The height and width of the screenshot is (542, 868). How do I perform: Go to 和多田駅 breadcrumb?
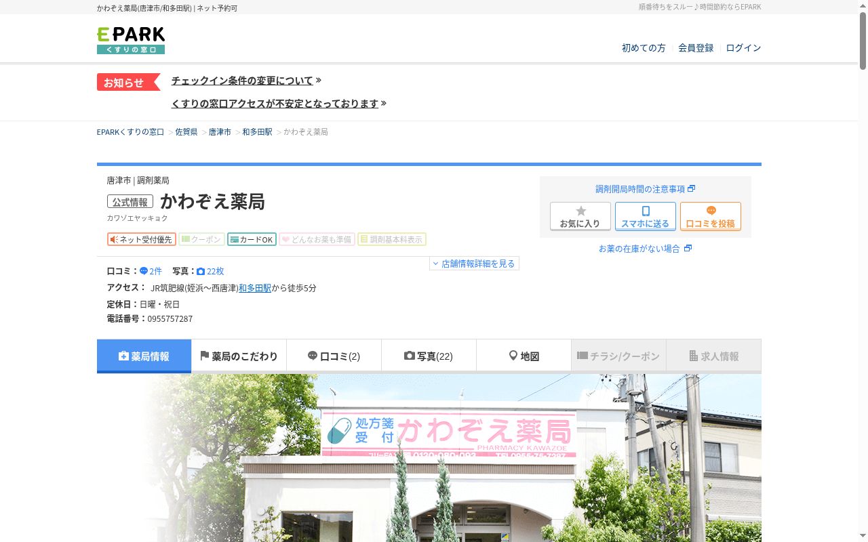[257, 132]
